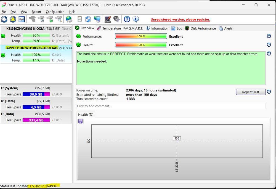Click the total start/stop count 1 333

click(x=131, y=99)
